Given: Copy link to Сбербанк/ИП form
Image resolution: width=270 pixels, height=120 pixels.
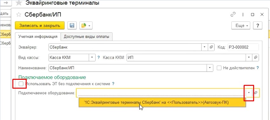Looking at the screenshot, I should coord(233,15).
